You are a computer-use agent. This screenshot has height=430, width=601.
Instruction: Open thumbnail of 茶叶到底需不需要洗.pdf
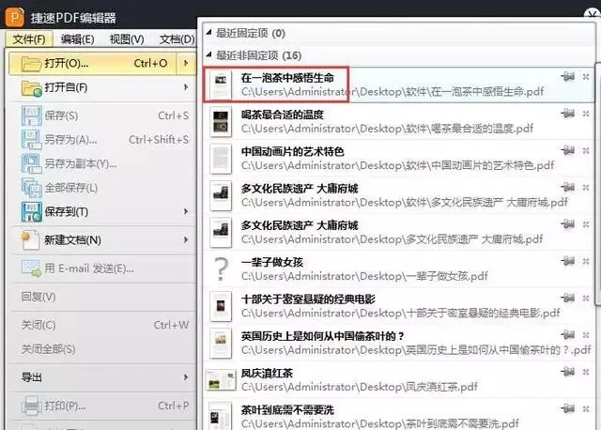coord(221,416)
